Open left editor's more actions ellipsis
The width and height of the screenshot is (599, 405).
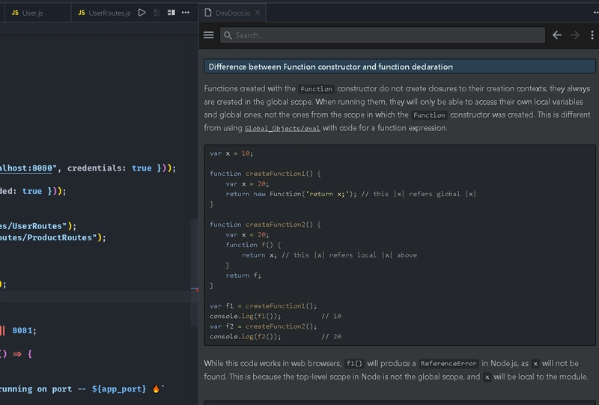pyautogui.click(x=186, y=13)
